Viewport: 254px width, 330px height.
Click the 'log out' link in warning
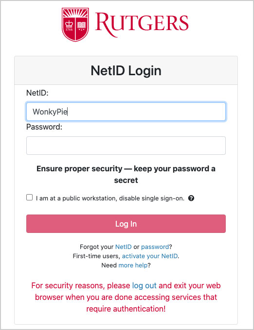tap(145, 285)
